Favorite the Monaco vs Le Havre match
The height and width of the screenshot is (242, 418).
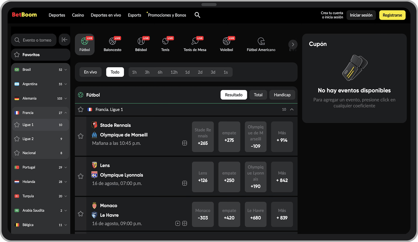point(81,214)
